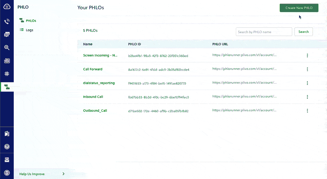Open the Plivo cloud logo home icon
The height and width of the screenshot is (179, 327).
click(7, 7)
